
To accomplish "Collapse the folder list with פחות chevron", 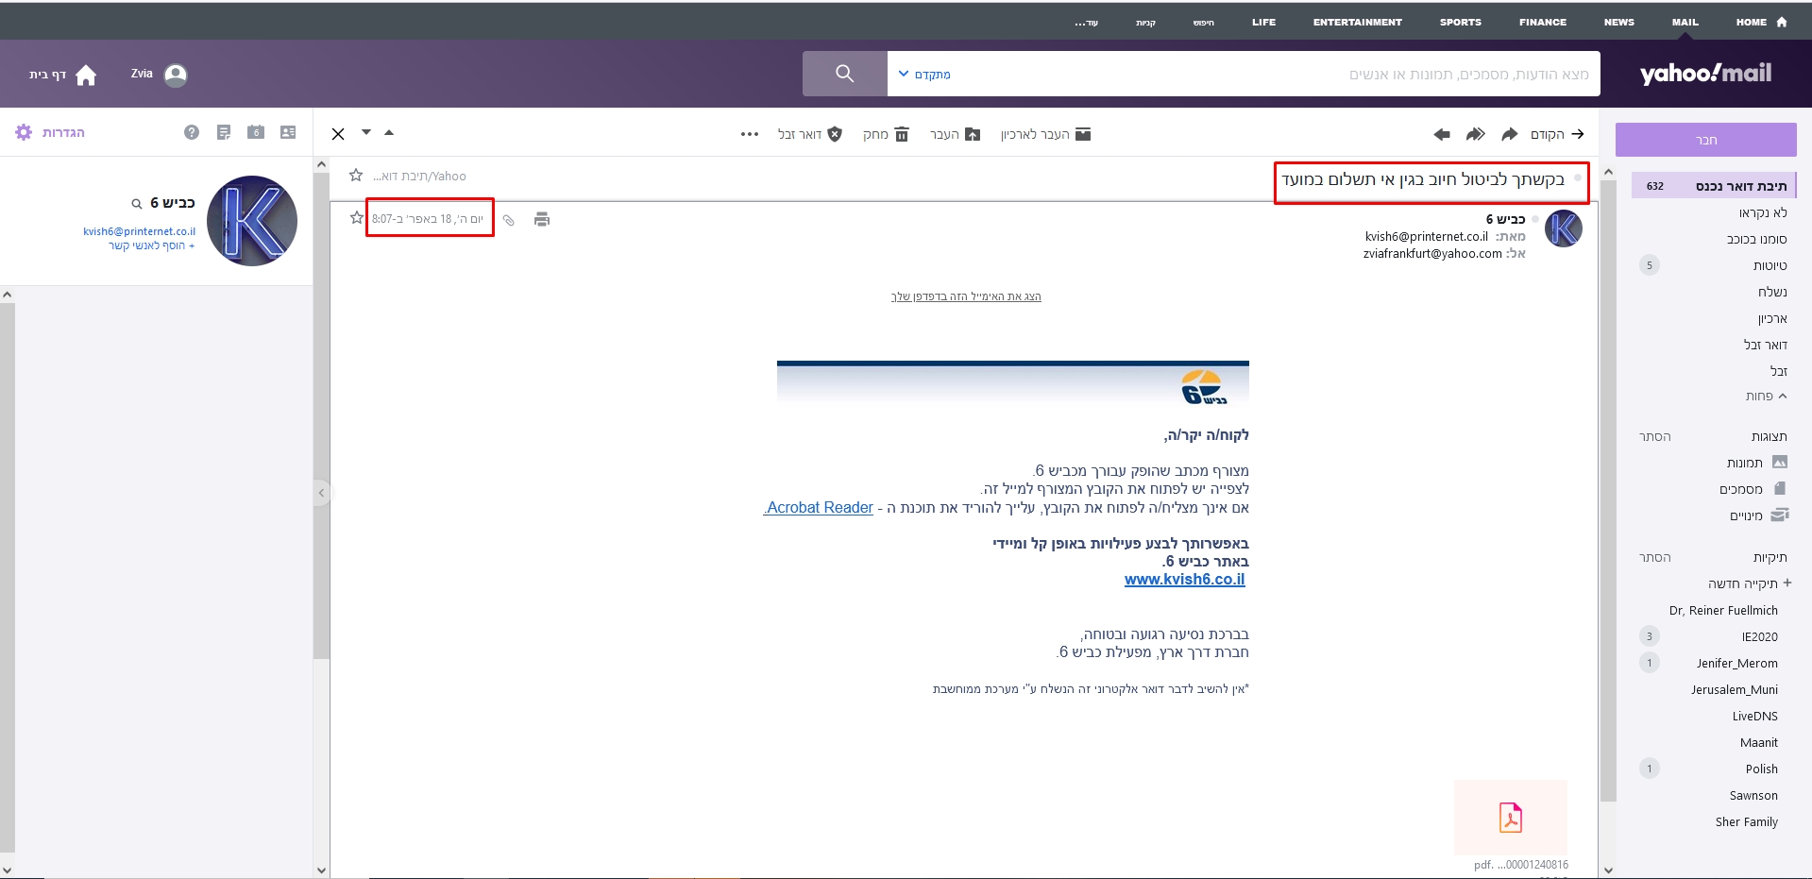I will (x=1766, y=396).
